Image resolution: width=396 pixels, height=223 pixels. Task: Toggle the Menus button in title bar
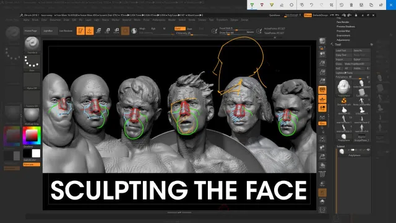pos(308,15)
